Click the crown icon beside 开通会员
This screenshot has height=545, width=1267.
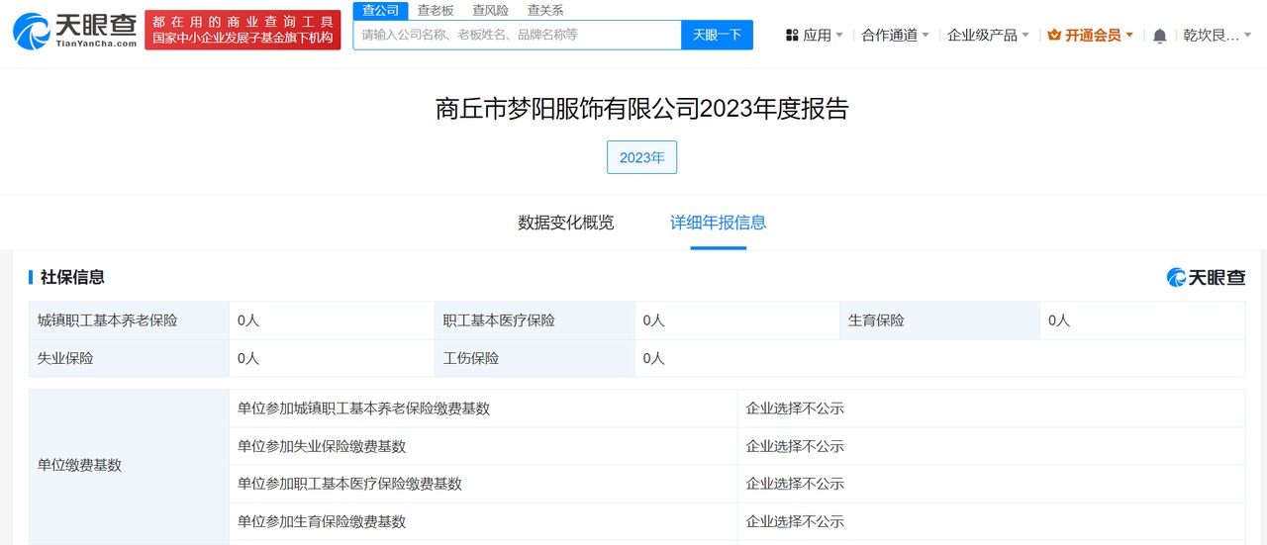pos(1054,35)
